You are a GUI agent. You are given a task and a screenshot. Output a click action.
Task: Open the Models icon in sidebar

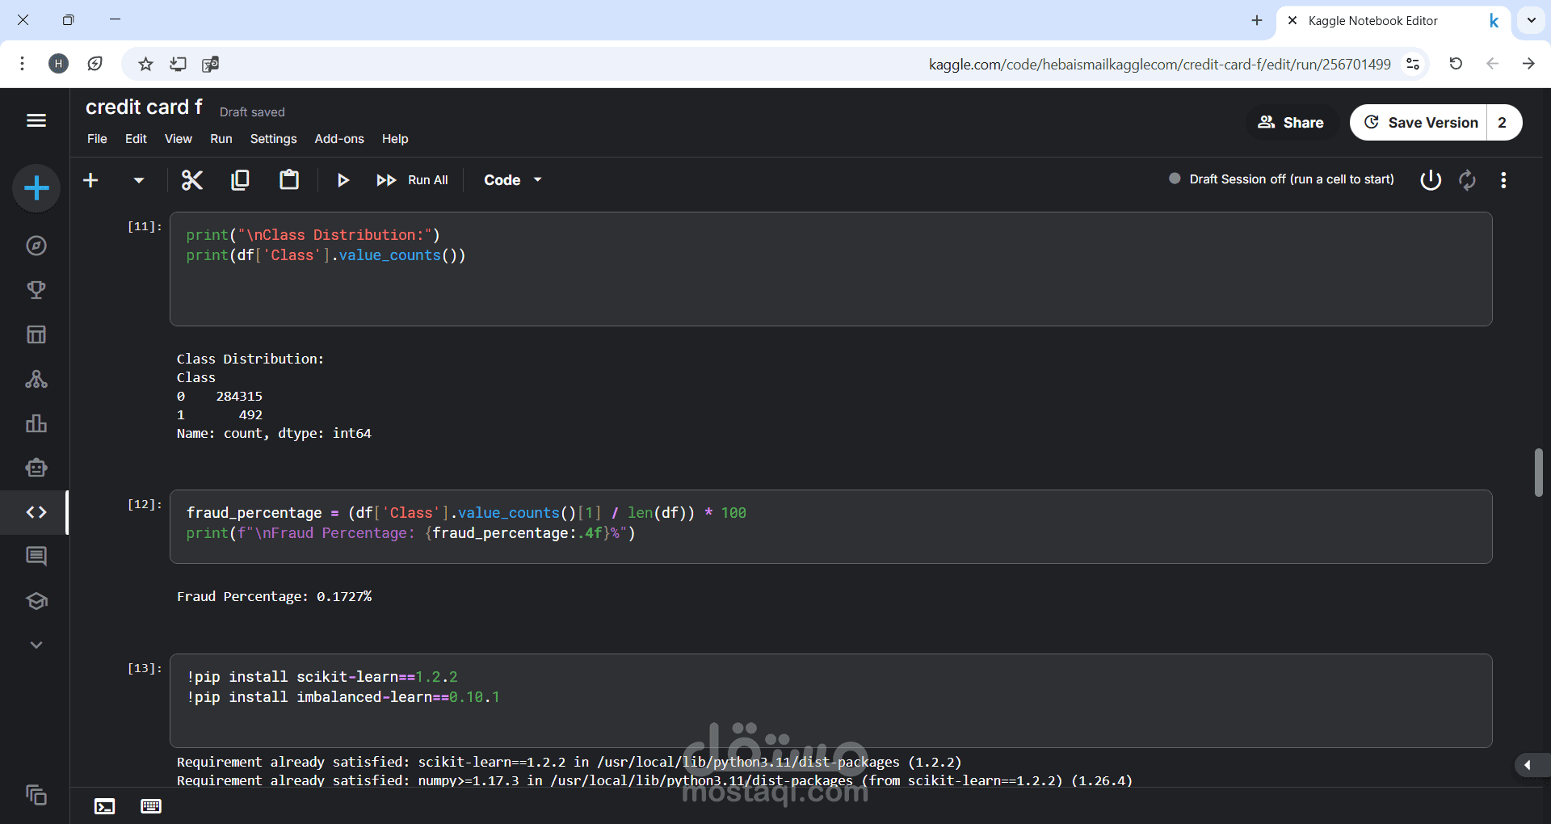coord(36,379)
